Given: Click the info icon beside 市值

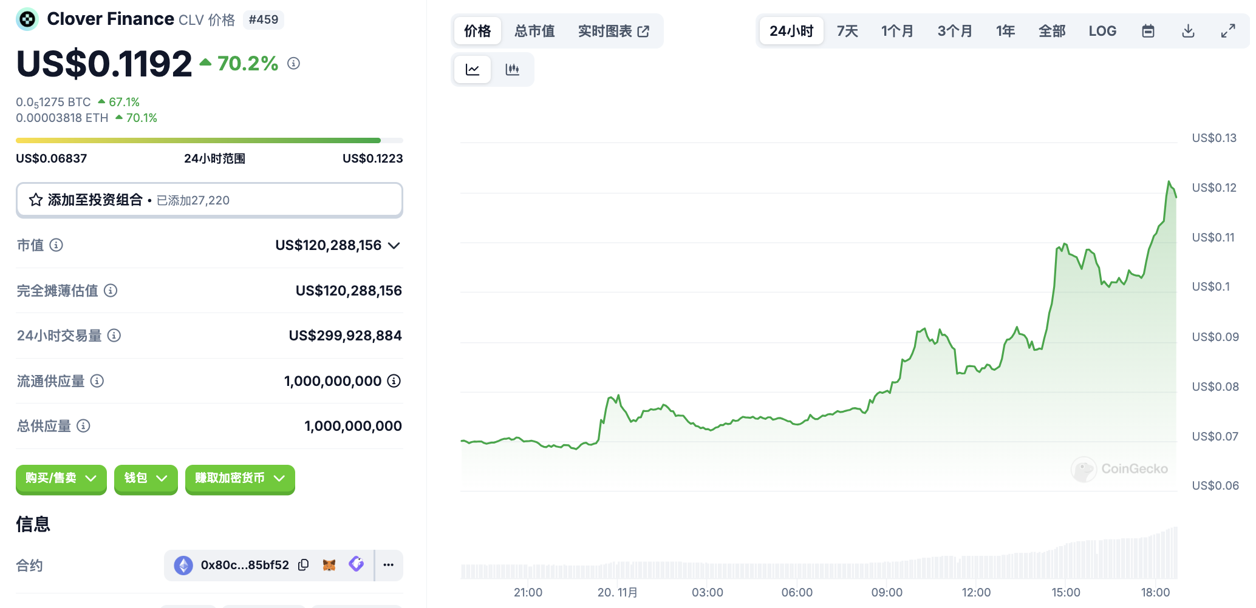Looking at the screenshot, I should coord(56,245).
